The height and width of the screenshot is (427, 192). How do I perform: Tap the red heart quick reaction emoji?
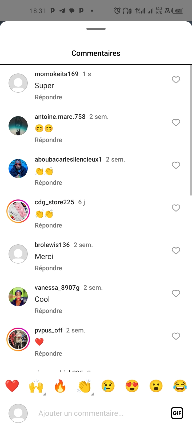pos(12,386)
